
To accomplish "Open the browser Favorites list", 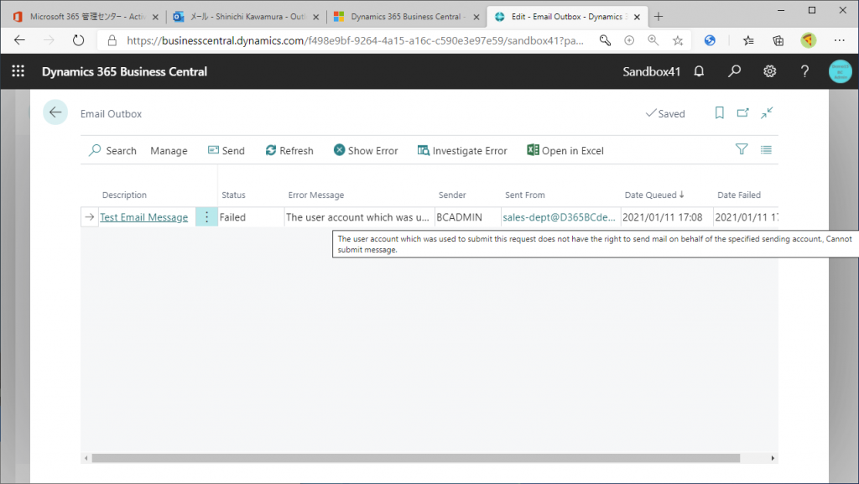I will [x=748, y=40].
